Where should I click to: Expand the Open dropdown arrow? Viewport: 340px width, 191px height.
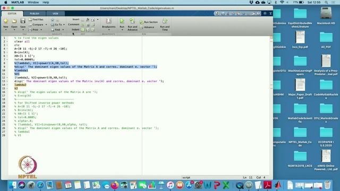coord(14,30)
